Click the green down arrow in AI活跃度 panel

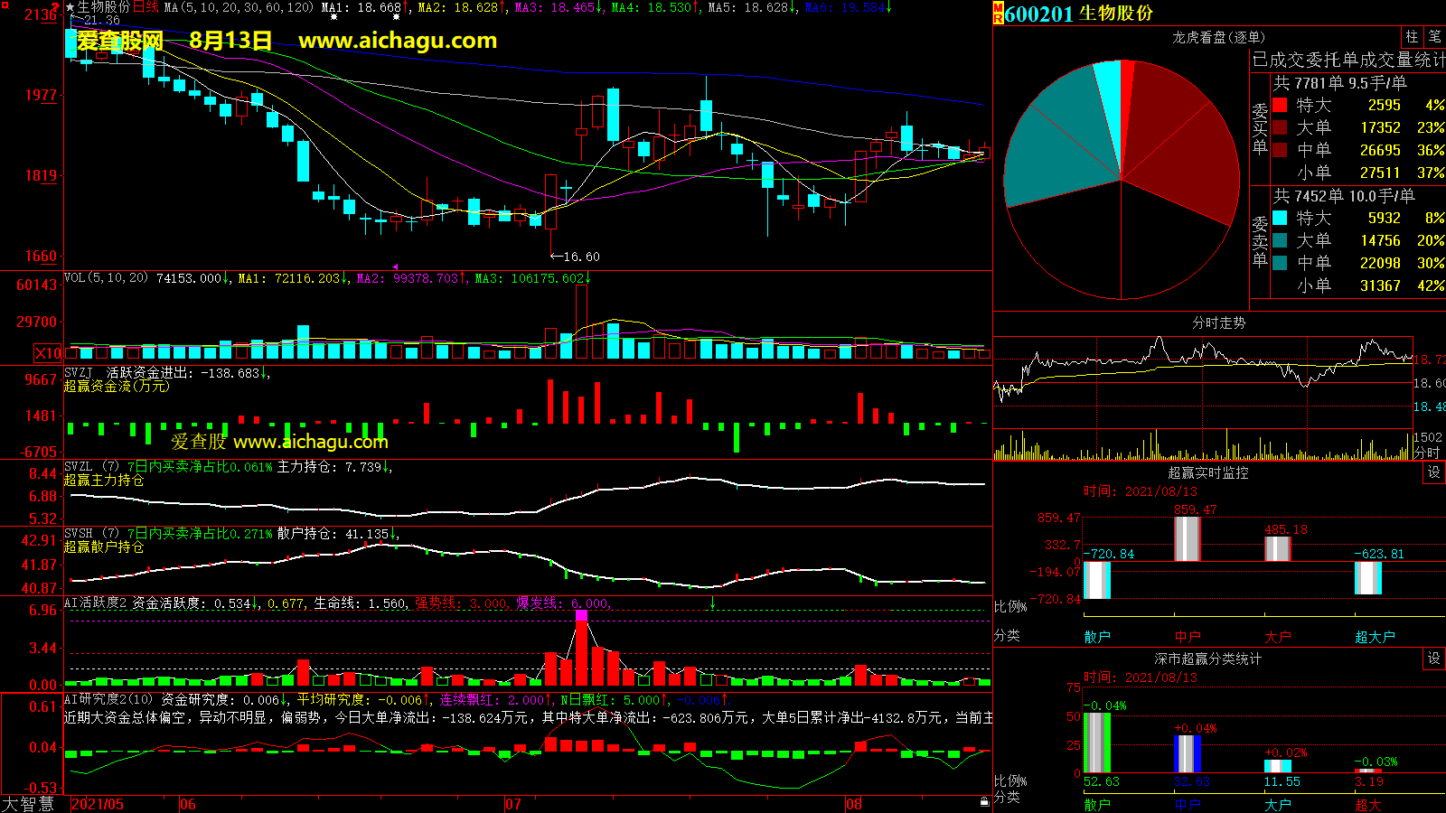point(712,603)
